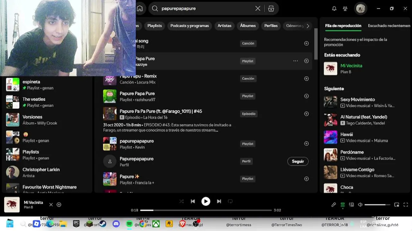Switch to Escuchado recientemente tab

tap(389, 26)
